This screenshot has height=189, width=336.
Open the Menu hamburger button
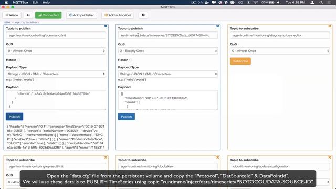12,15
